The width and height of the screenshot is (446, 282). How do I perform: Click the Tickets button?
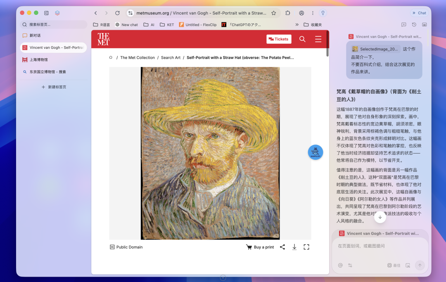279,39
